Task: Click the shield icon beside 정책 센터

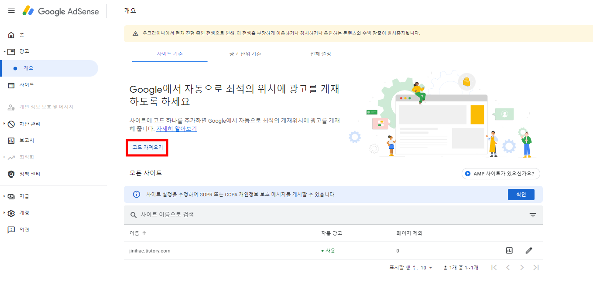Action: point(11,174)
